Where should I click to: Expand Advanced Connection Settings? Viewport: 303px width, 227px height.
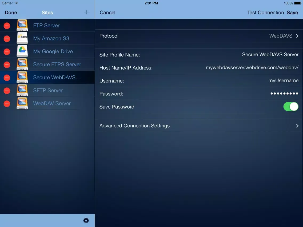[x=199, y=126]
